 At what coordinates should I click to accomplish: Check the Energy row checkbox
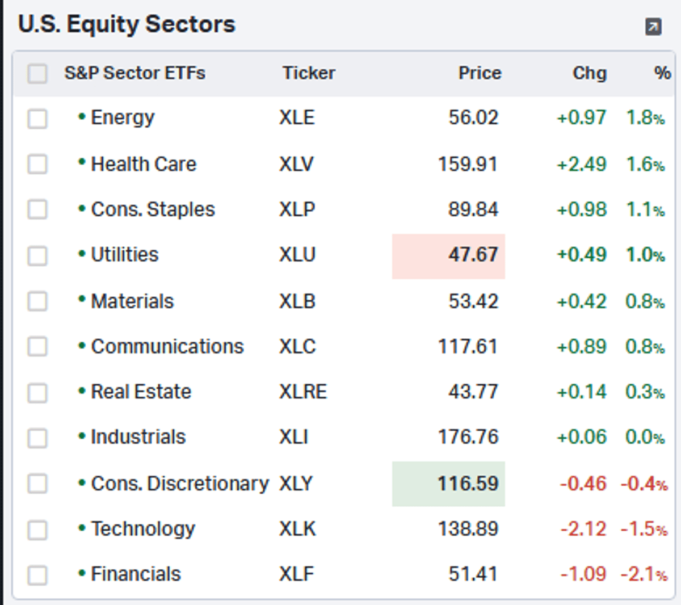click(x=37, y=119)
